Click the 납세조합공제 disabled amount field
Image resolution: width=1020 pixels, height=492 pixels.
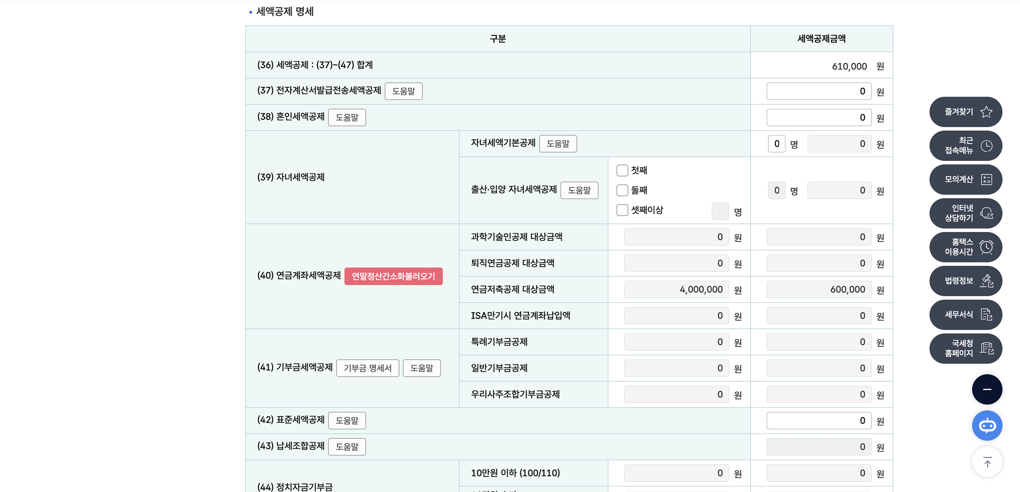click(819, 447)
